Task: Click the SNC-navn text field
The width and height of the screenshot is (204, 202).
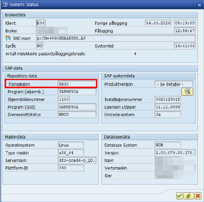Action: (x=116, y=38)
